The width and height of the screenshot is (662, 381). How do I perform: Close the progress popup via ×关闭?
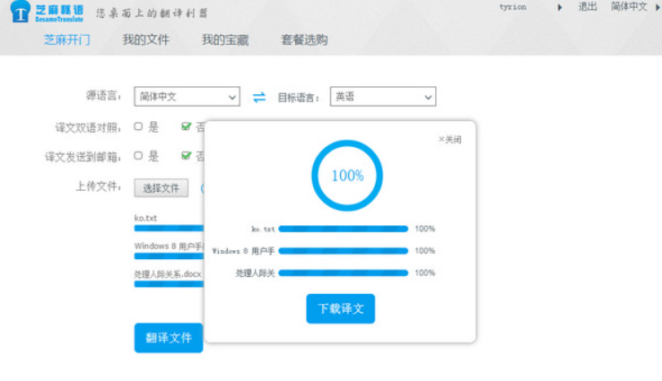pyautogui.click(x=449, y=140)
